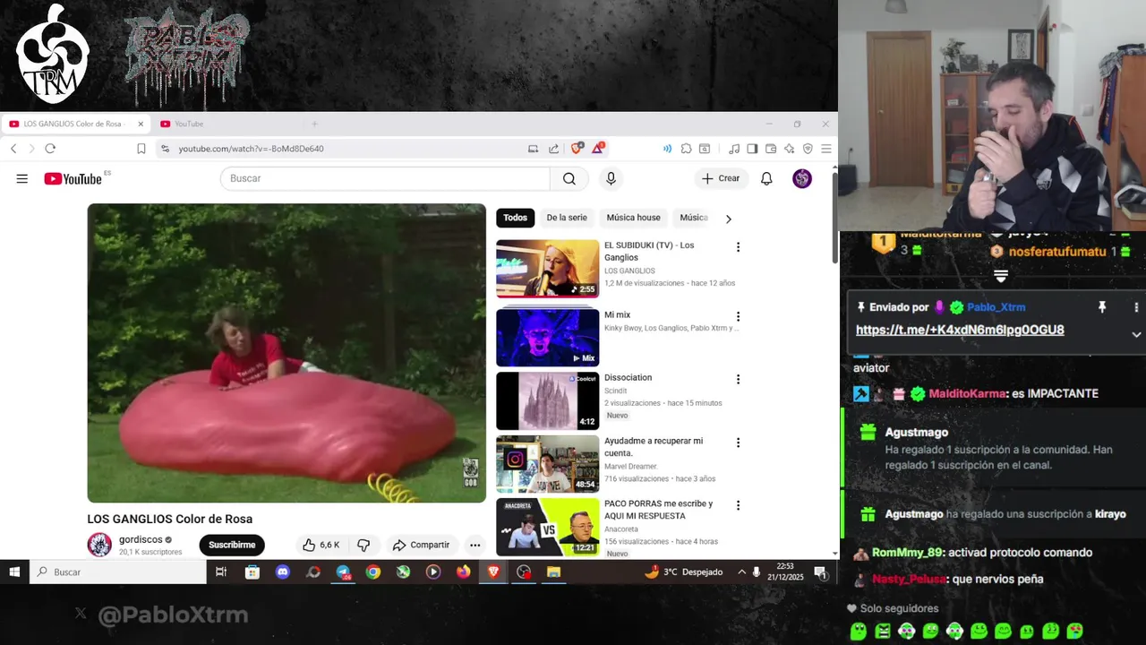The width and height of the screenshot is (1146, 645).
Task: Open the t.me link in pinned chat
Action: click(960, 330)
